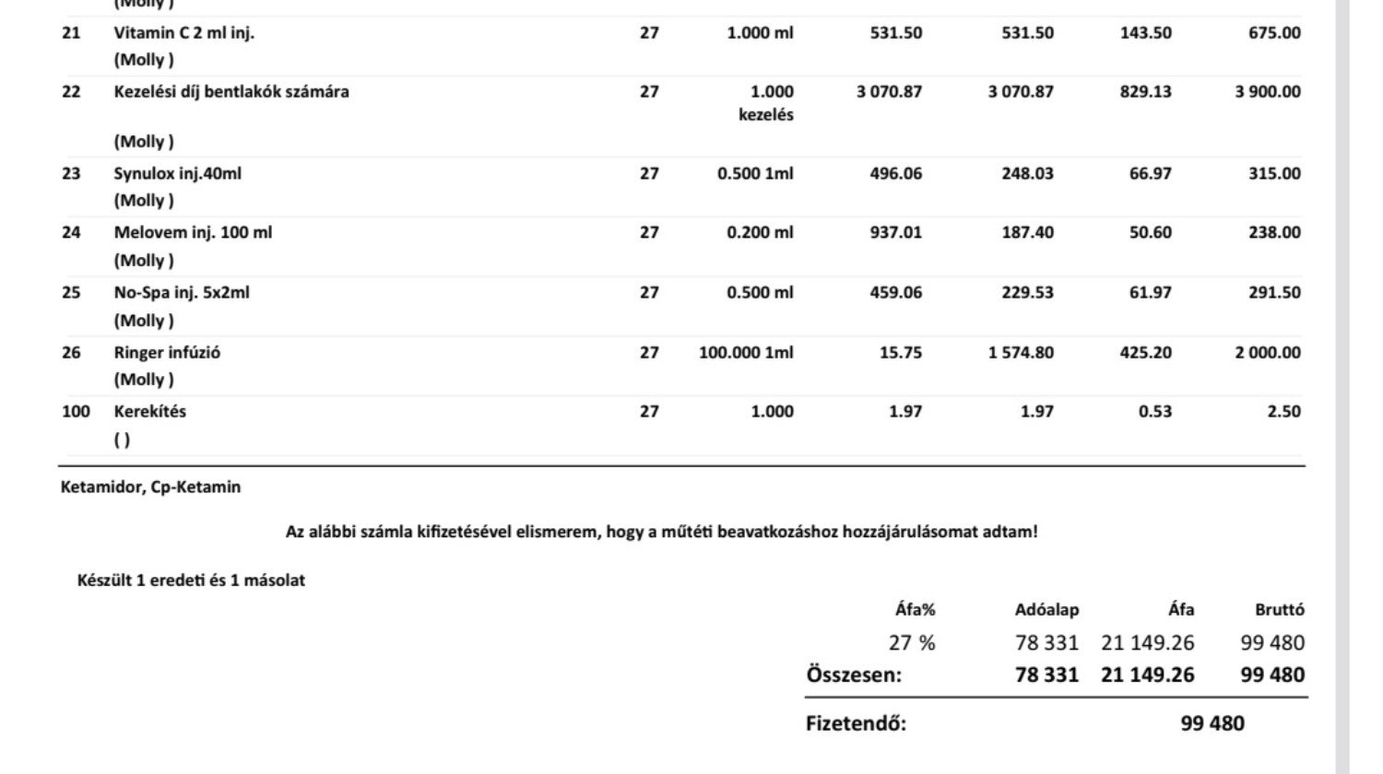Viewport: 1383px width, 774px height.
Task: Click the Vitamin C 2 ml inj. item name
Action: tap(183, 33)
